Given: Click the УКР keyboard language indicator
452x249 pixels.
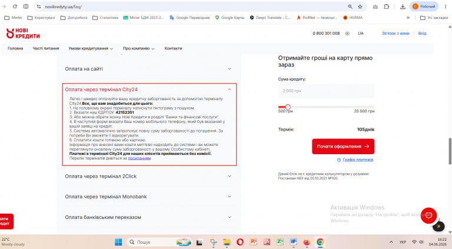Looking at the screenshot, I should [x=403, y=242].
